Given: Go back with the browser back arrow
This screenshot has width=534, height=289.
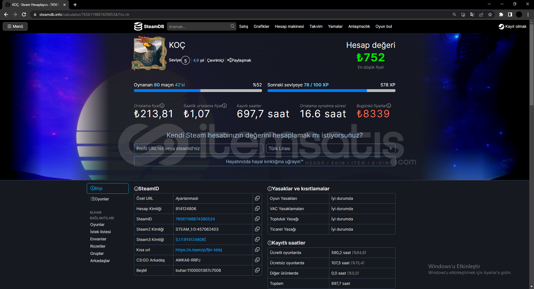Looking at the screenshot, I should (x=6, y=14).
